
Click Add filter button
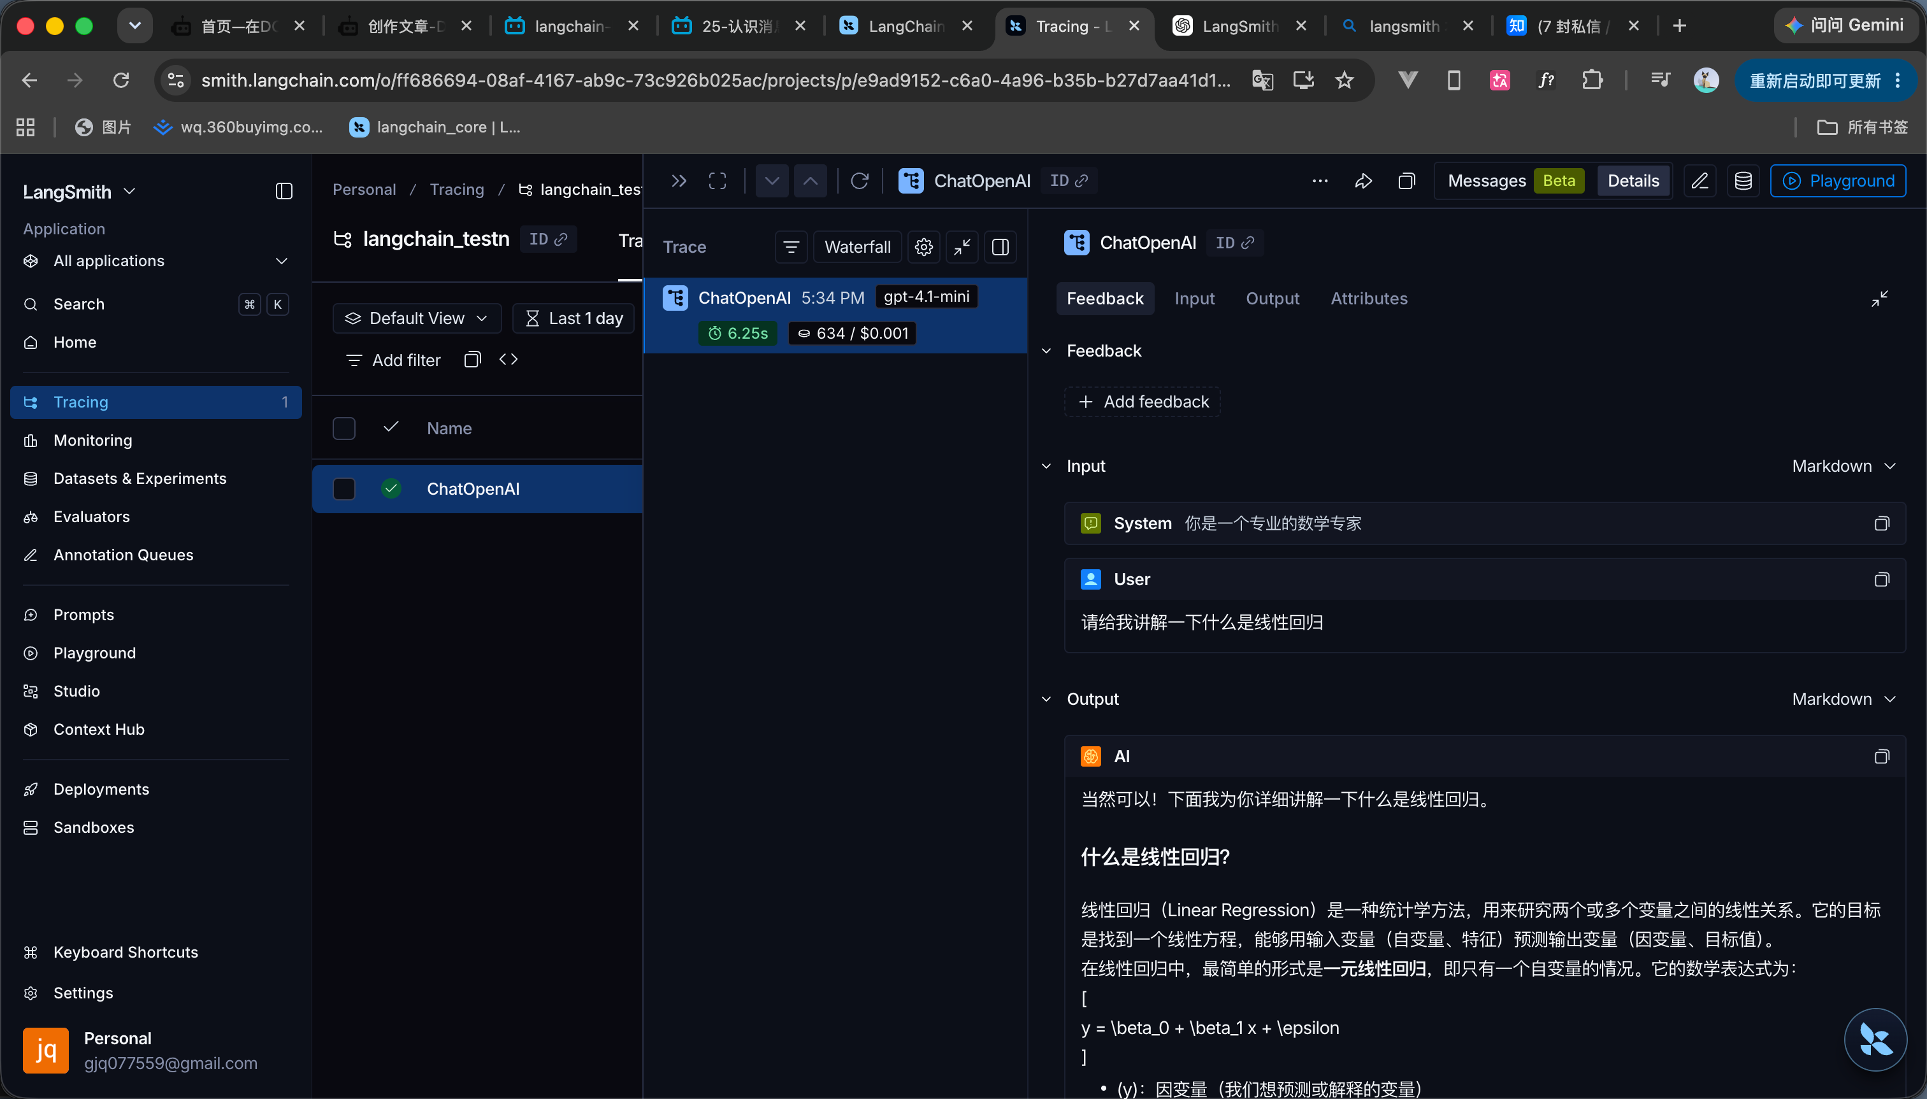(393, 360)
